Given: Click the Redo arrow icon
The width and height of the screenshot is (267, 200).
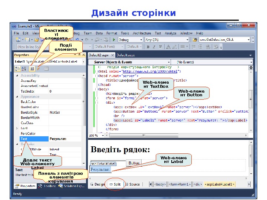Looking at the screenshot, I should (87, 40).
